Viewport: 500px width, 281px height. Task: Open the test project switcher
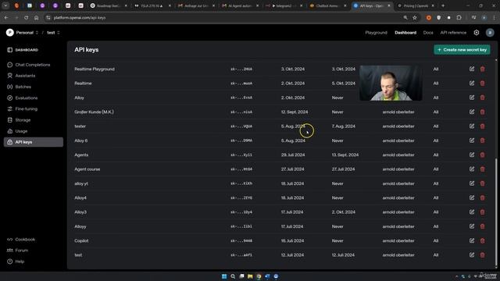point(53,33)
